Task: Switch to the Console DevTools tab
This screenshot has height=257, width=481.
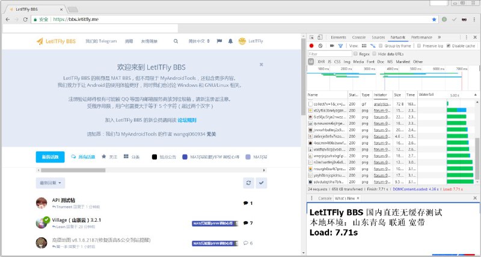Action: (358, 37)
